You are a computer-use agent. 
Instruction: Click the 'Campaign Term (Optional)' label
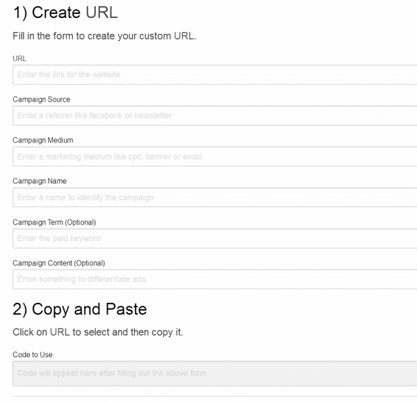click(x=54, y=222)
